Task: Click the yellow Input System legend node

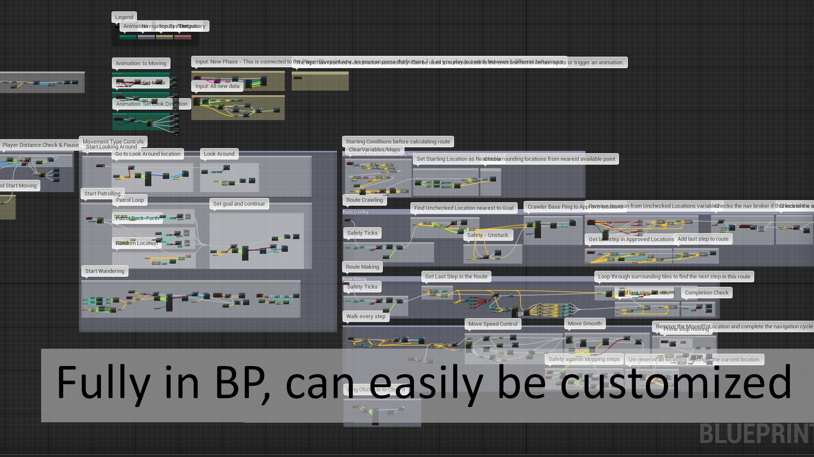Action: (x=164, y=38)
